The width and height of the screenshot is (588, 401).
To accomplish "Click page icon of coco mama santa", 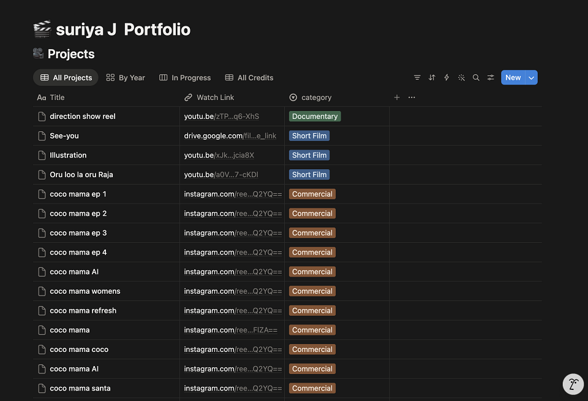I will (42, 389).
